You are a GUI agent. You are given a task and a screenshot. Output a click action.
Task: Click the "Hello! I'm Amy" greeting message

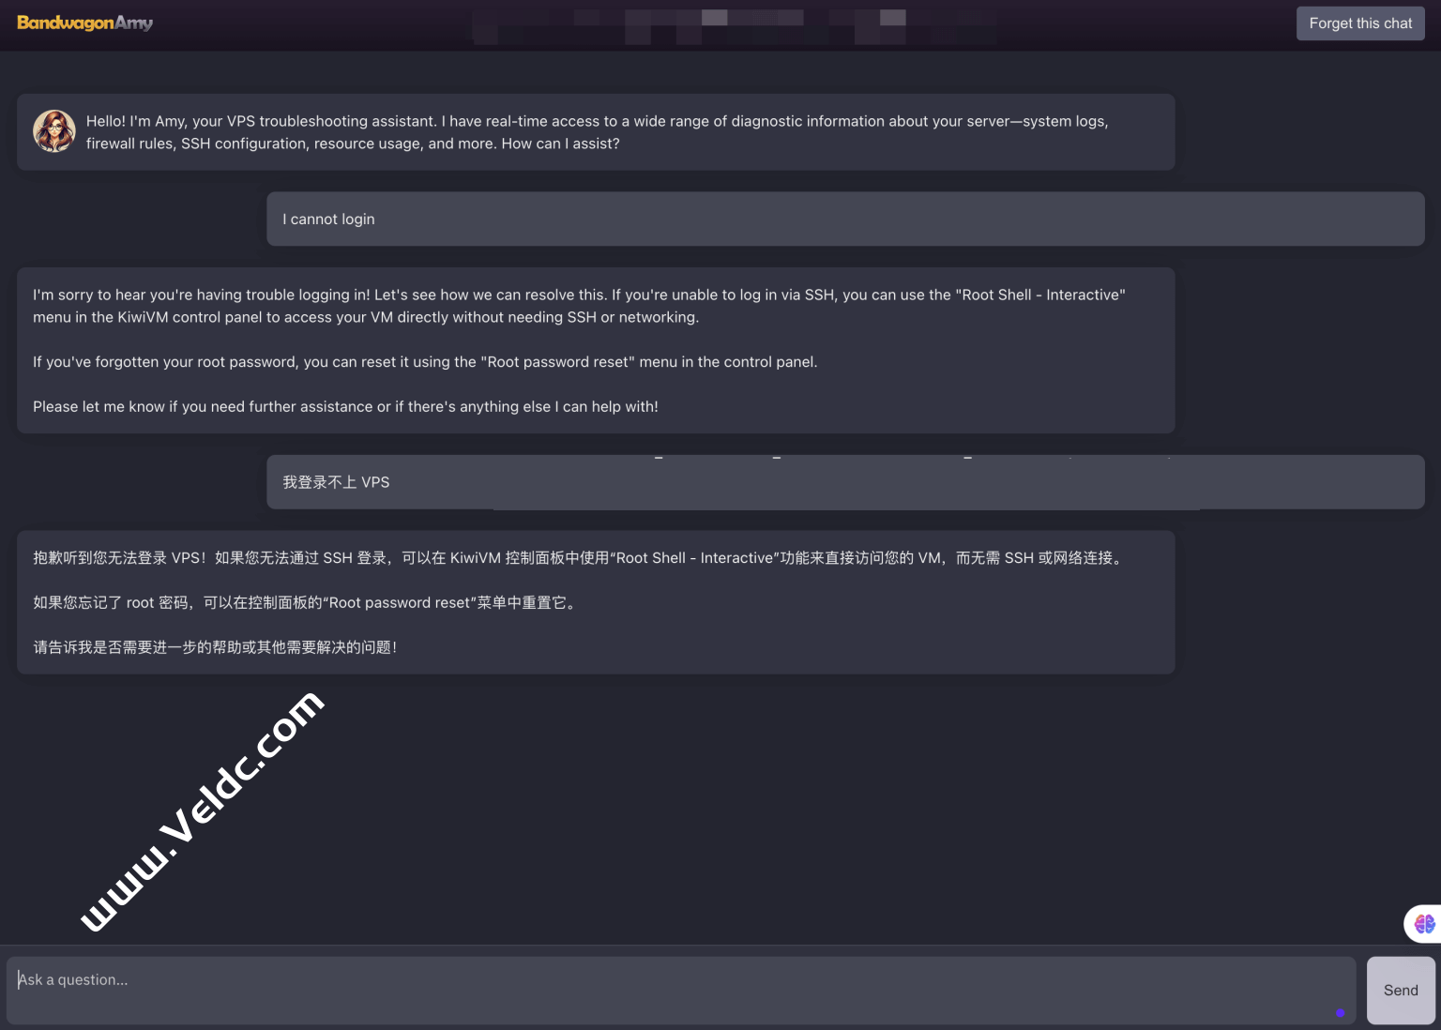point(597,132)
